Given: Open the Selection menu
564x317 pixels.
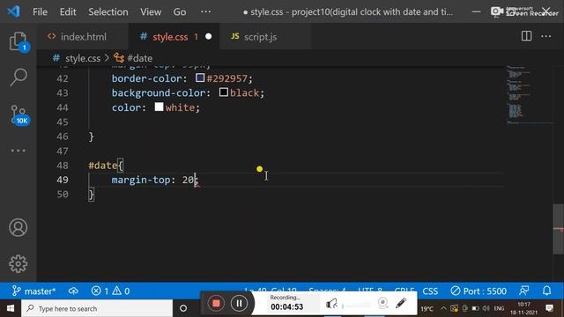Looking at the screenshot, I should 108,11.
